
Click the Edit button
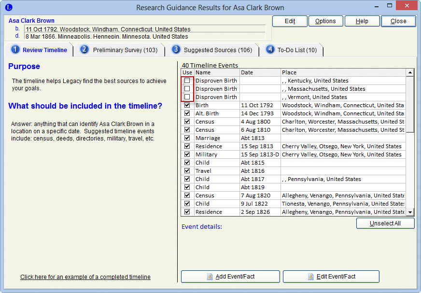pyautogui.click(x=290, y=21)
